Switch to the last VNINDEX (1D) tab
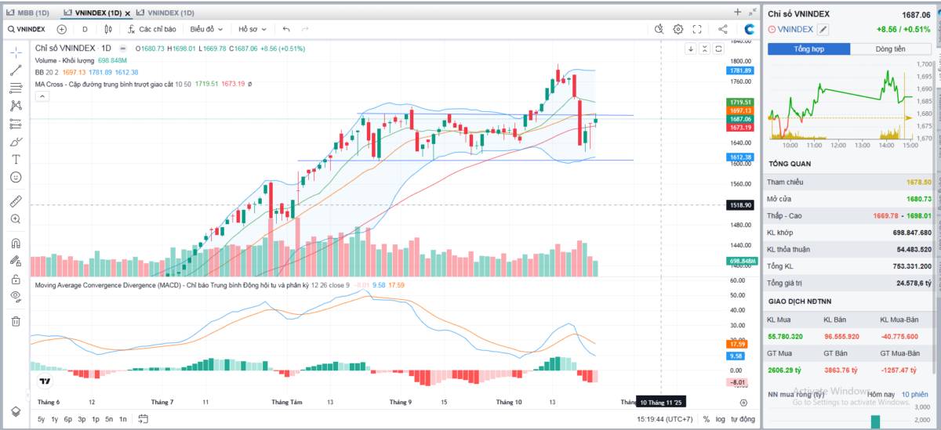The height and width of the screenshot is (430, 941). click(x=165, y=13)
